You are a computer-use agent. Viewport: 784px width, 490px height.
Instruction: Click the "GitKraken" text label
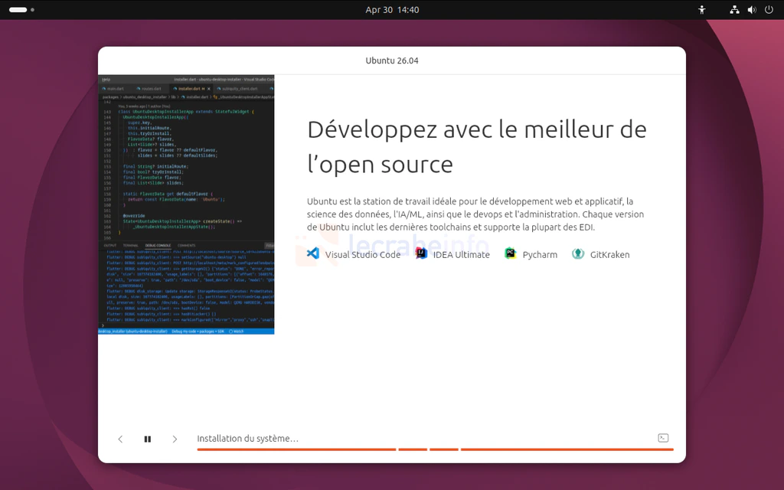coord(609,254)
